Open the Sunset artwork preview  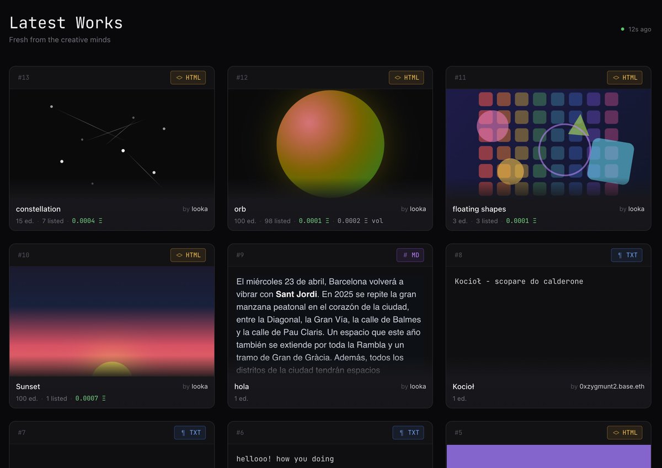[112, 321]
